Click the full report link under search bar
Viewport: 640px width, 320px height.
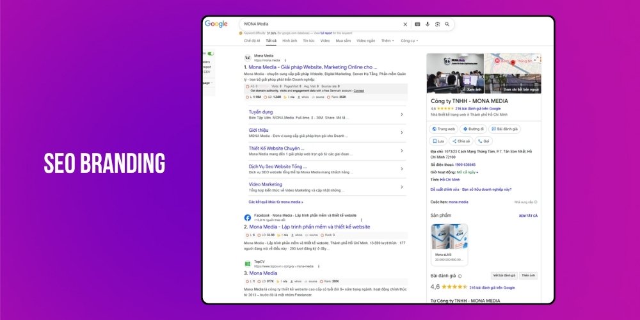(325, 33)
